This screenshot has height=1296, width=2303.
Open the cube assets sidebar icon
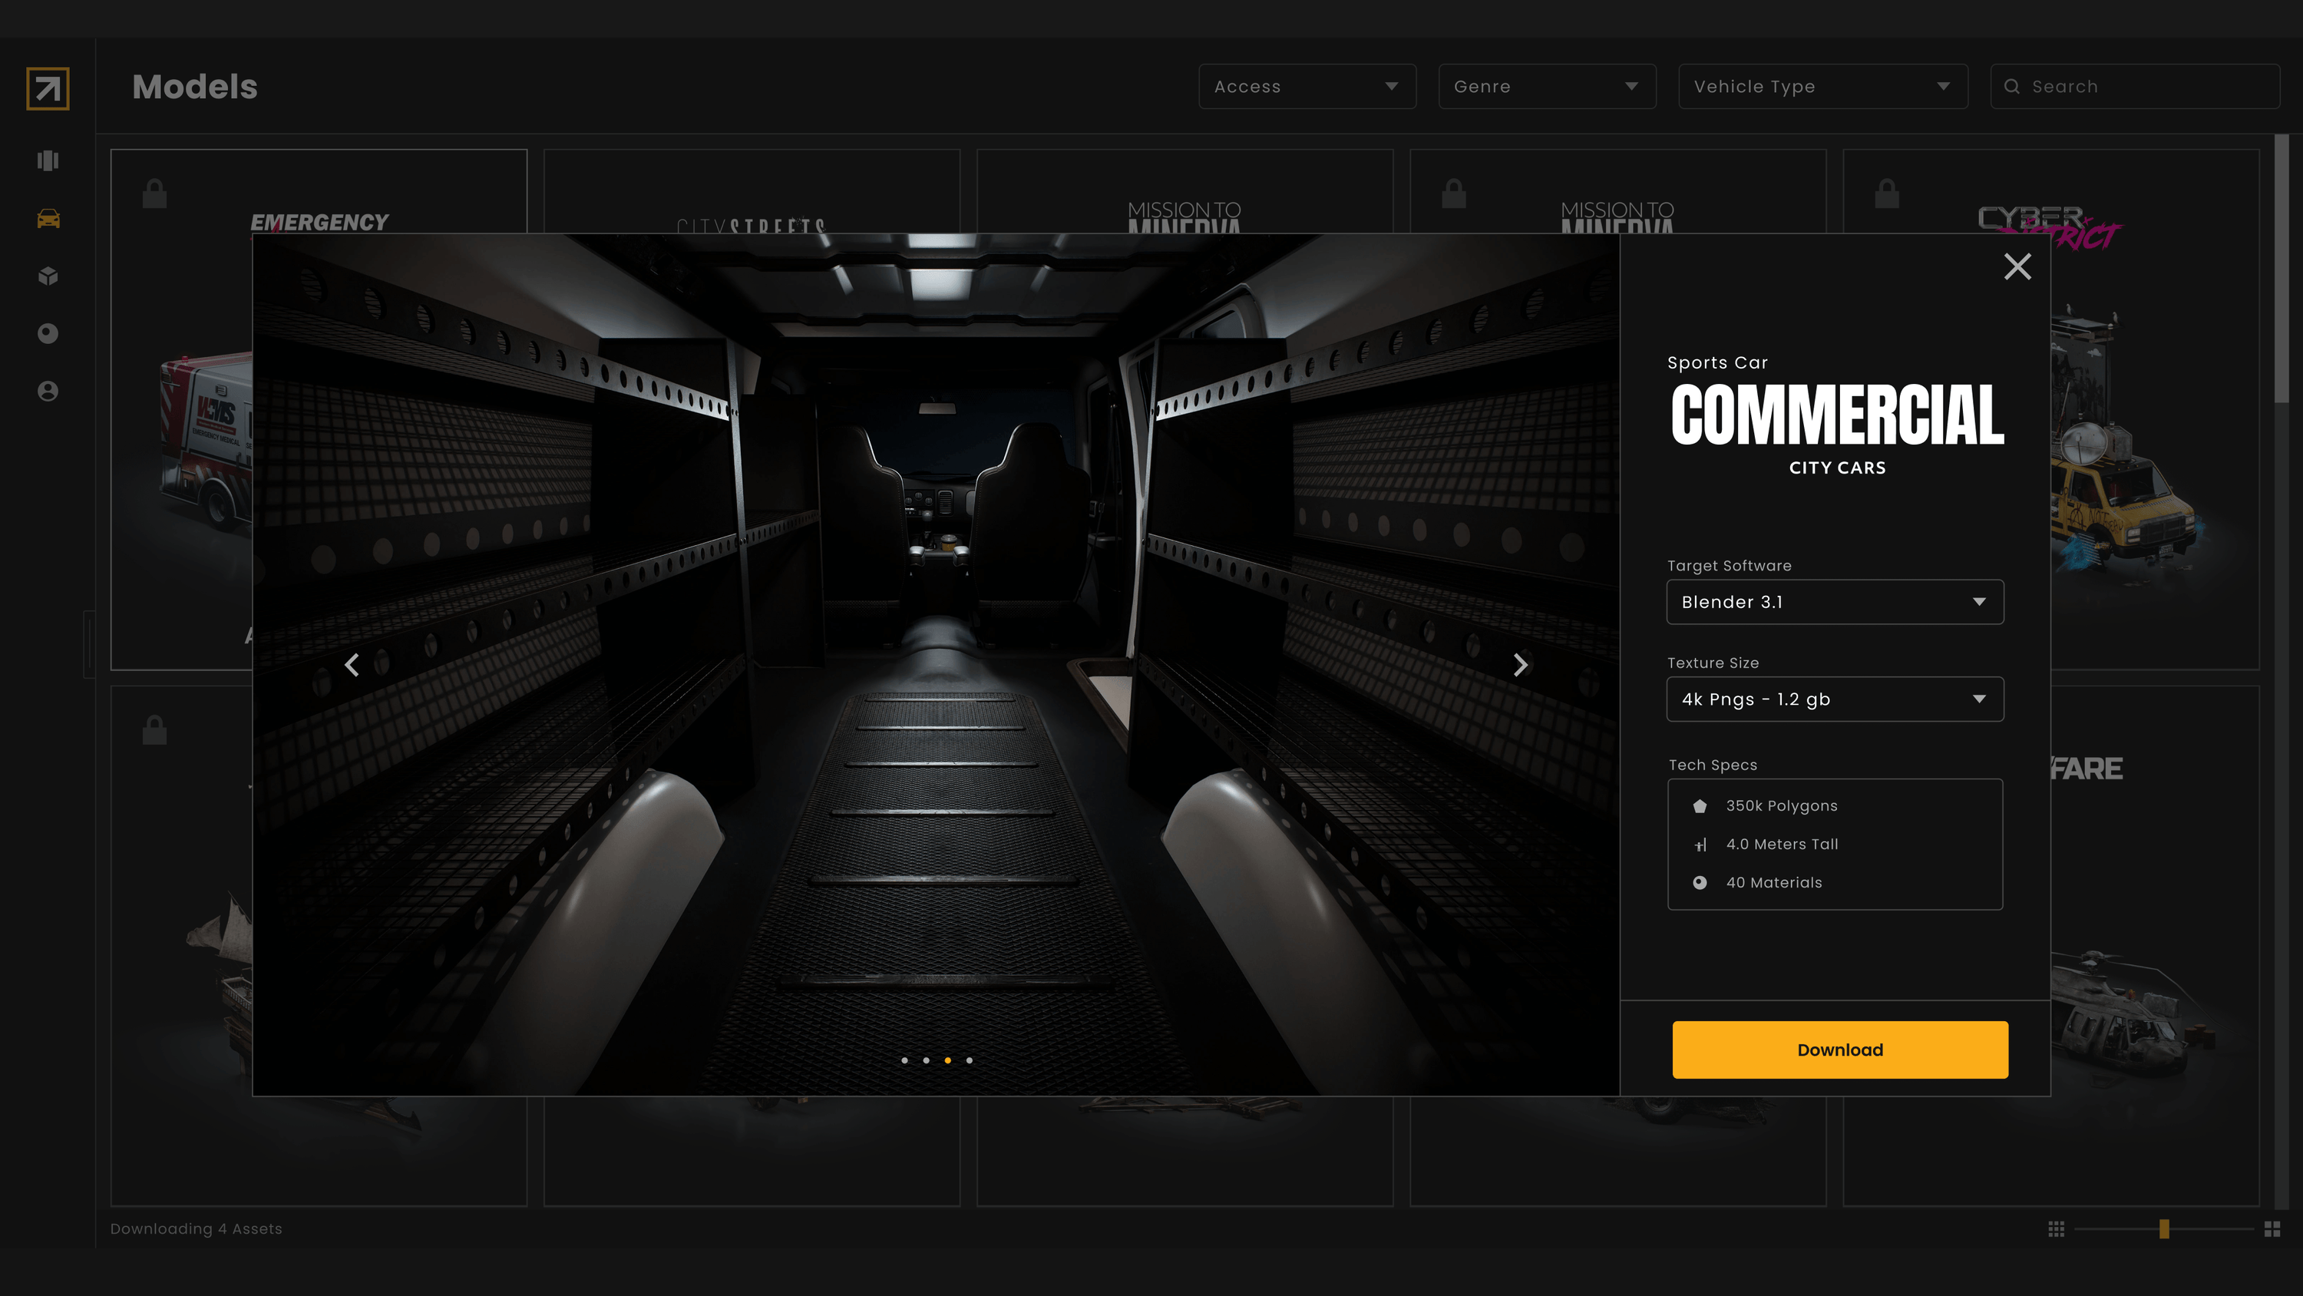tap(48, 276)
